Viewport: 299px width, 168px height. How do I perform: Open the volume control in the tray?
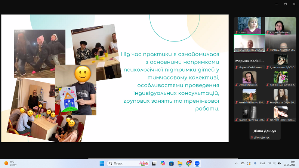[274, 164]
